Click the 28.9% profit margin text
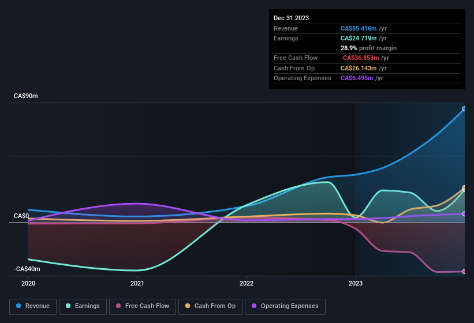The image size is (474, 323). pos(368,48)
